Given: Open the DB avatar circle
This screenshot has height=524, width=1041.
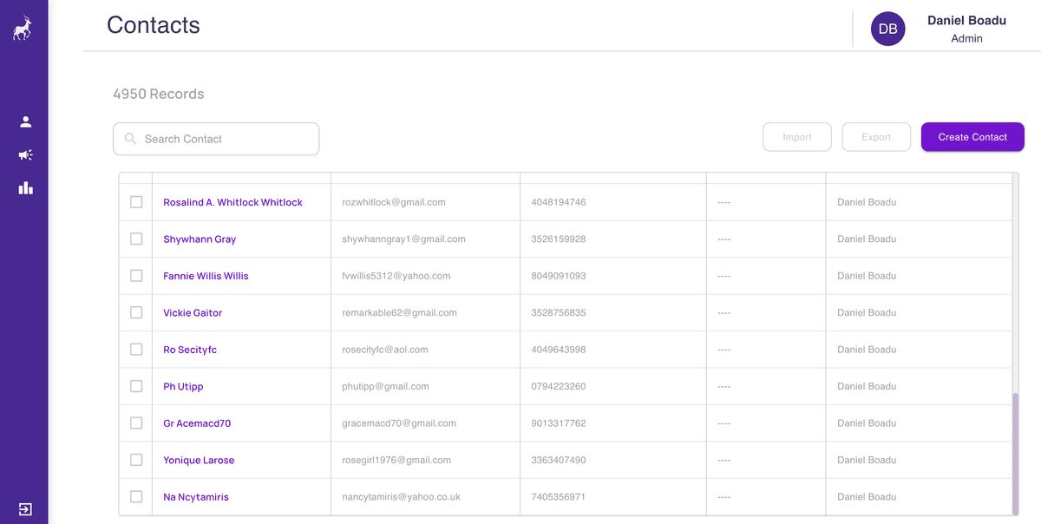Looking at the screenshot, I should point(887,29).
